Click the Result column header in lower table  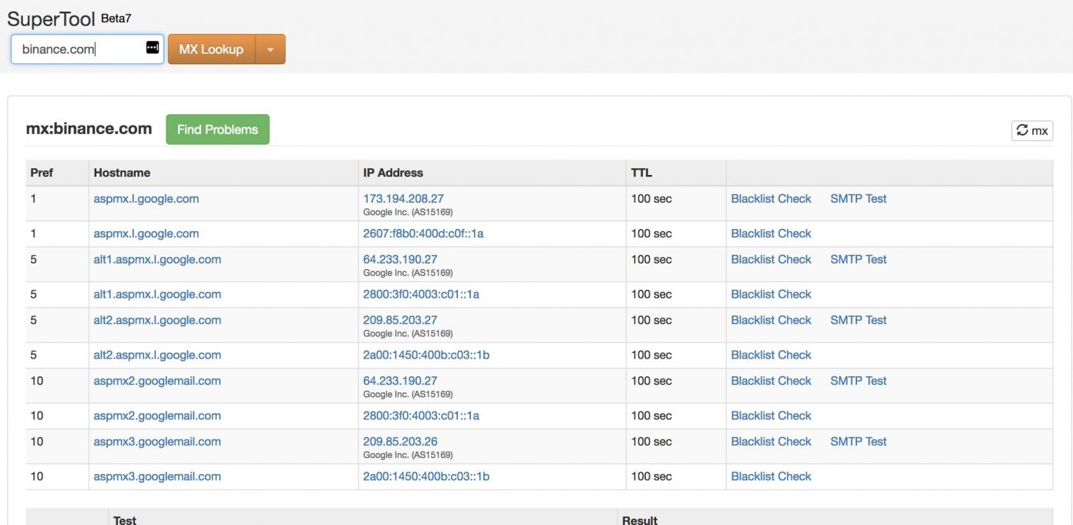tap(640, 520)
